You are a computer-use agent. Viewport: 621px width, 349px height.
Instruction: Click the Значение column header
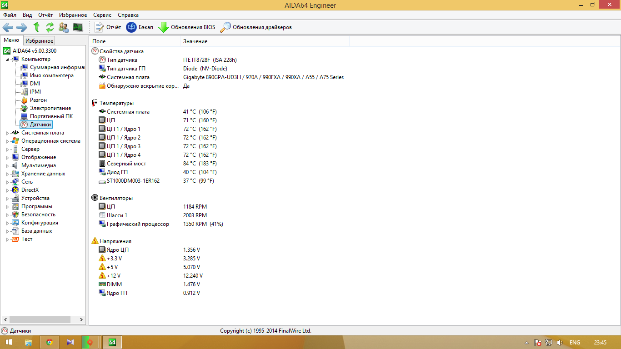click(265, 41)
